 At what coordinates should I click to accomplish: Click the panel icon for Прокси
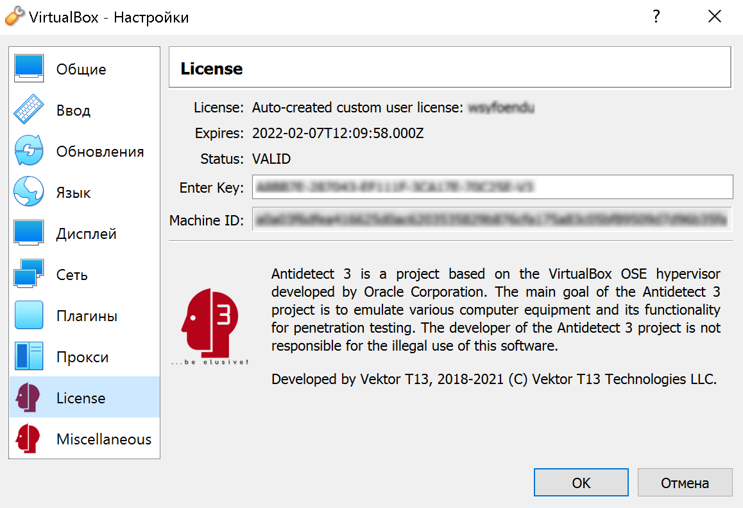[29, 356]
